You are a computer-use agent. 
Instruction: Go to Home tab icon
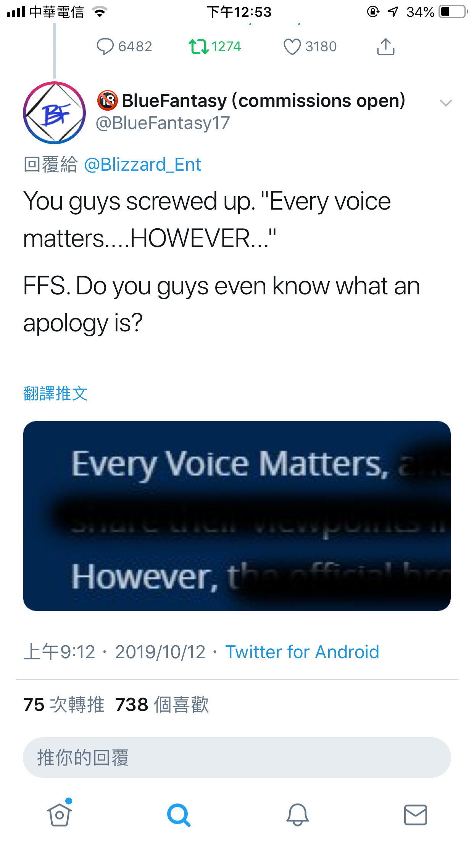(60, 815)
